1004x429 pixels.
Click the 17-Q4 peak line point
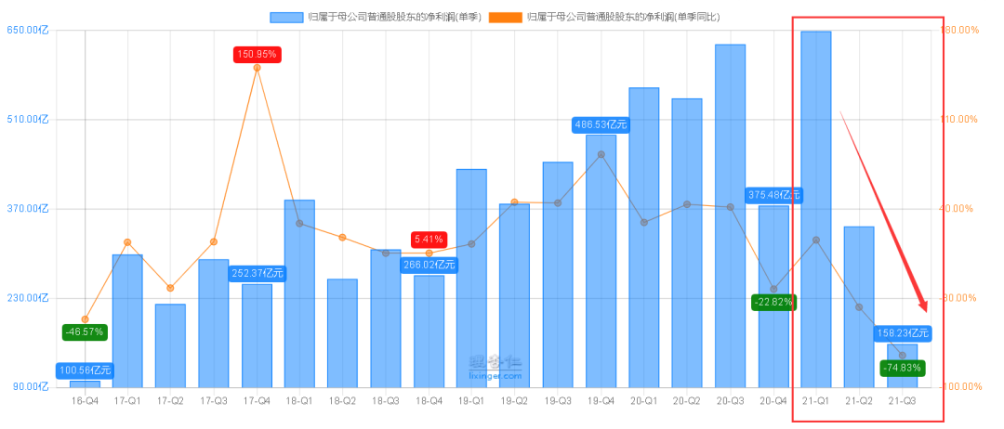click(257, 68)
